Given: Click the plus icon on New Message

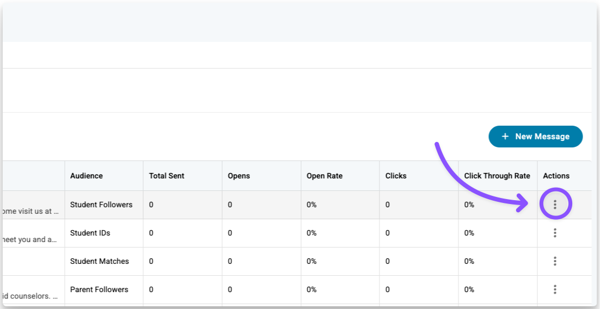Looking at the screenshot, I should point(505,137).
